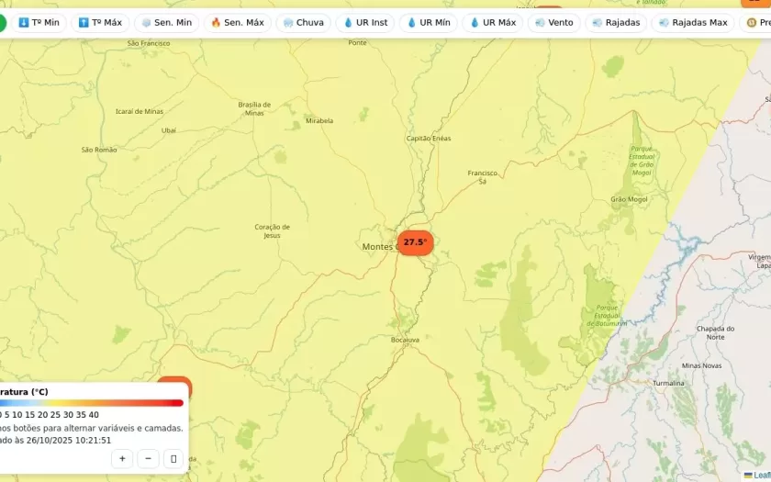Click the 27.5° station marker at Montes Claros

point(416,242)
